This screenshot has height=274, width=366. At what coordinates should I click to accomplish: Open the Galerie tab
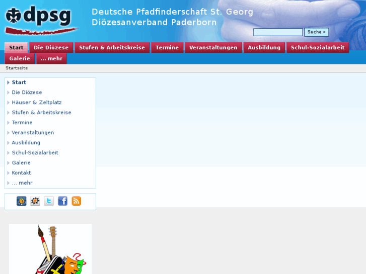(x=20, y=58)
